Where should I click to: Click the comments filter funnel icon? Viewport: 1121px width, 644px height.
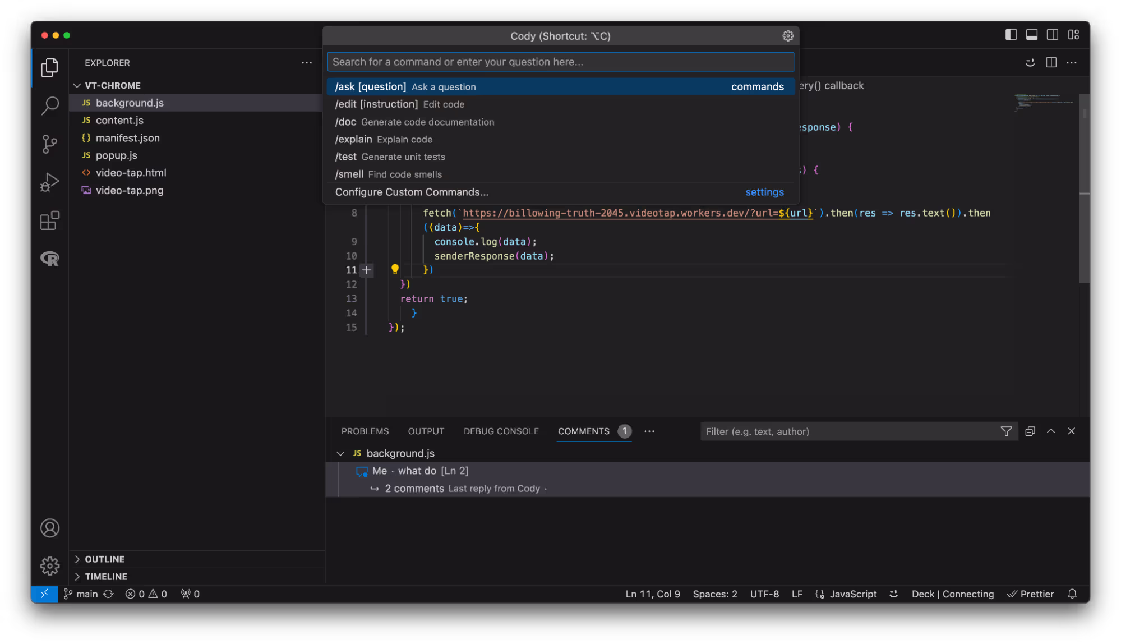(1006, 431)
